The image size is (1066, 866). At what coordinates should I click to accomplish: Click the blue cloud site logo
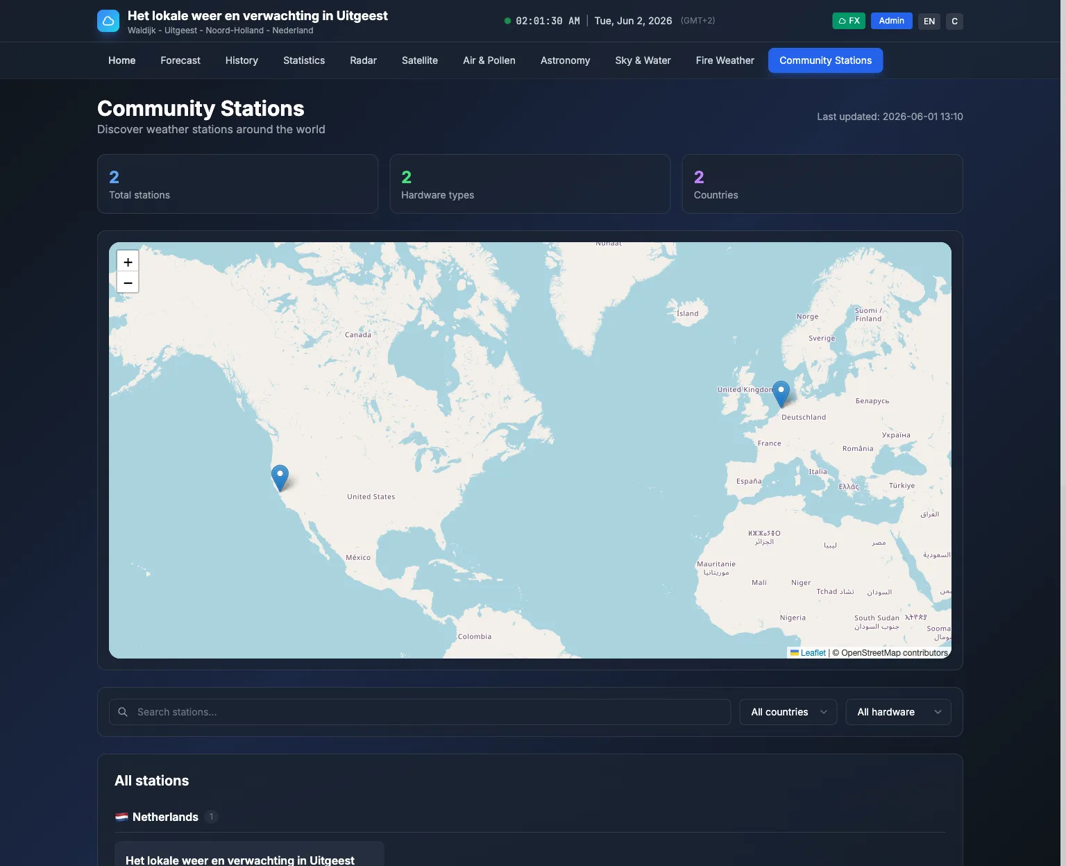tap(108, 21)
